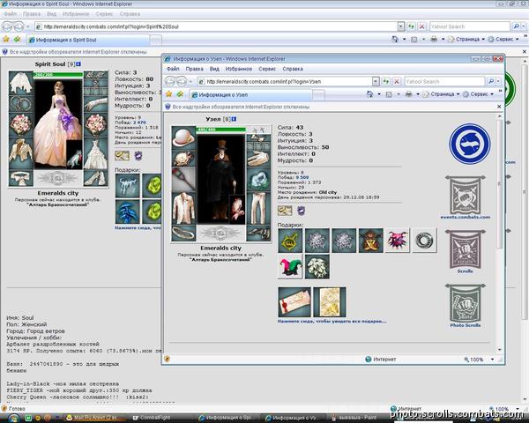Click the wedding veil slot of Spirit Soul
Viewport: 529px width, 423px height.
coord(20,82)
